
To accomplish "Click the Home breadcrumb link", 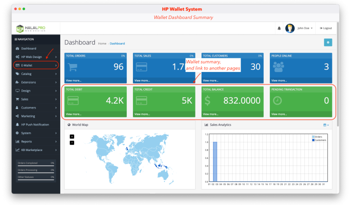I will pos(102,43).
